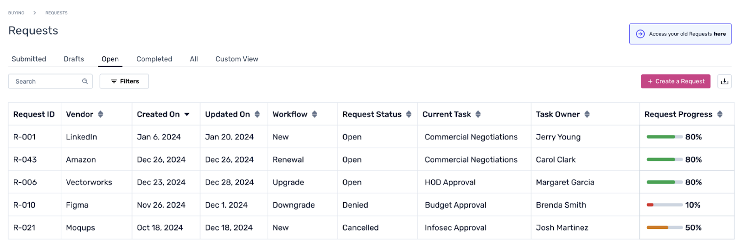This screenshot has width=742, height=247.
Task: Click vendor LinkedIn
Action: click(x=82, y=137)
